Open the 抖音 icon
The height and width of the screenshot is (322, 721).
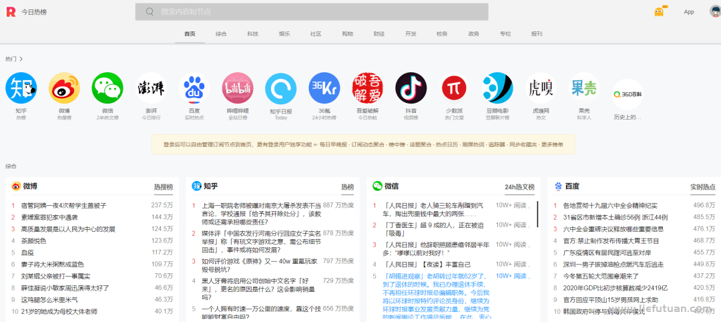point(411,88)
